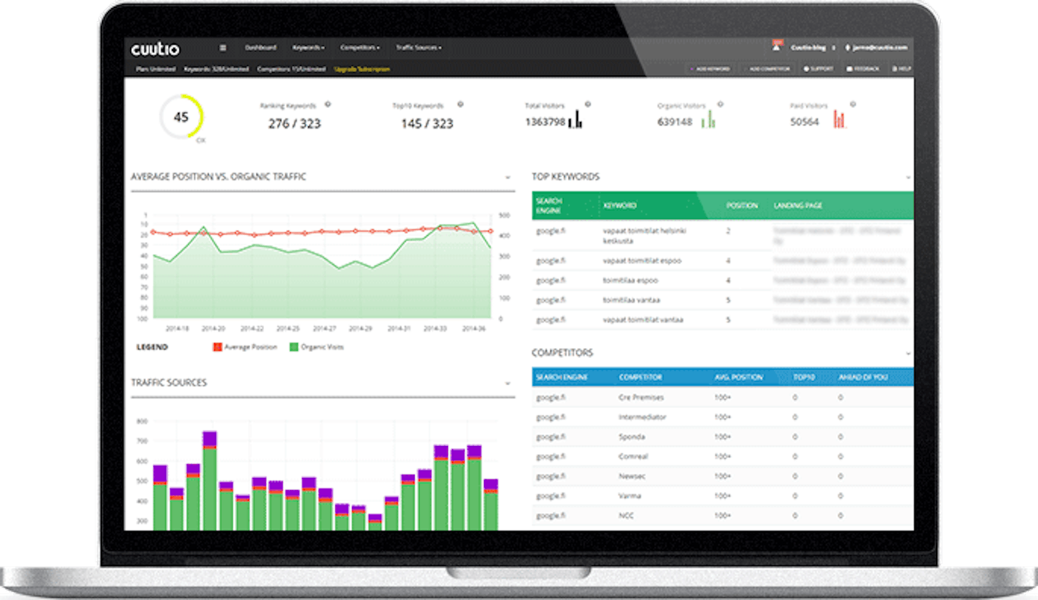Collapse the Average Position vs. Organic Traffic panel
Screen dimensions: 1038x600
point(507,177)
